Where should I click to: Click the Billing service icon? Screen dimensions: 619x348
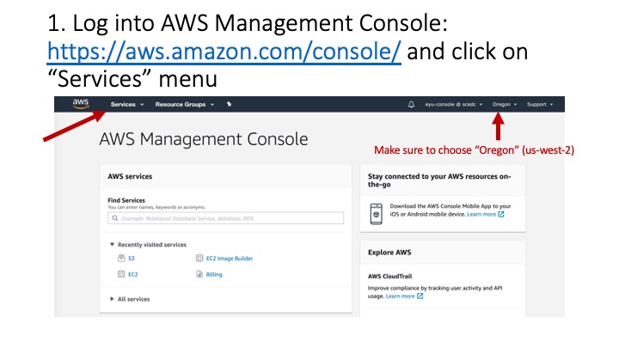point(199,274)
